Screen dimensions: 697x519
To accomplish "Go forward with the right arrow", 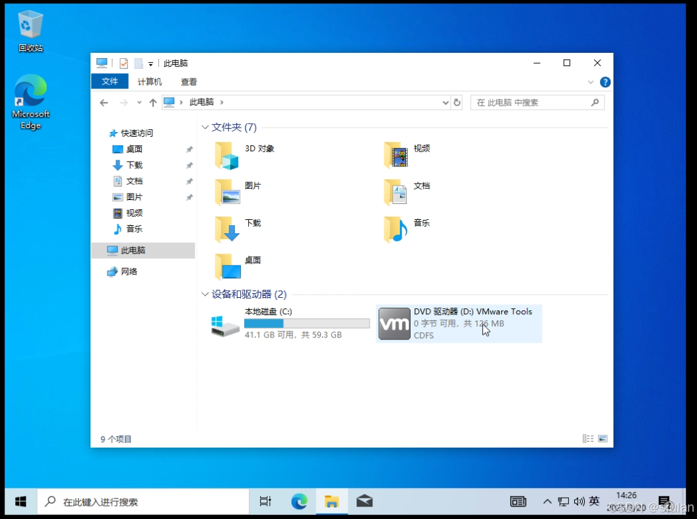I will click(123, 103).
